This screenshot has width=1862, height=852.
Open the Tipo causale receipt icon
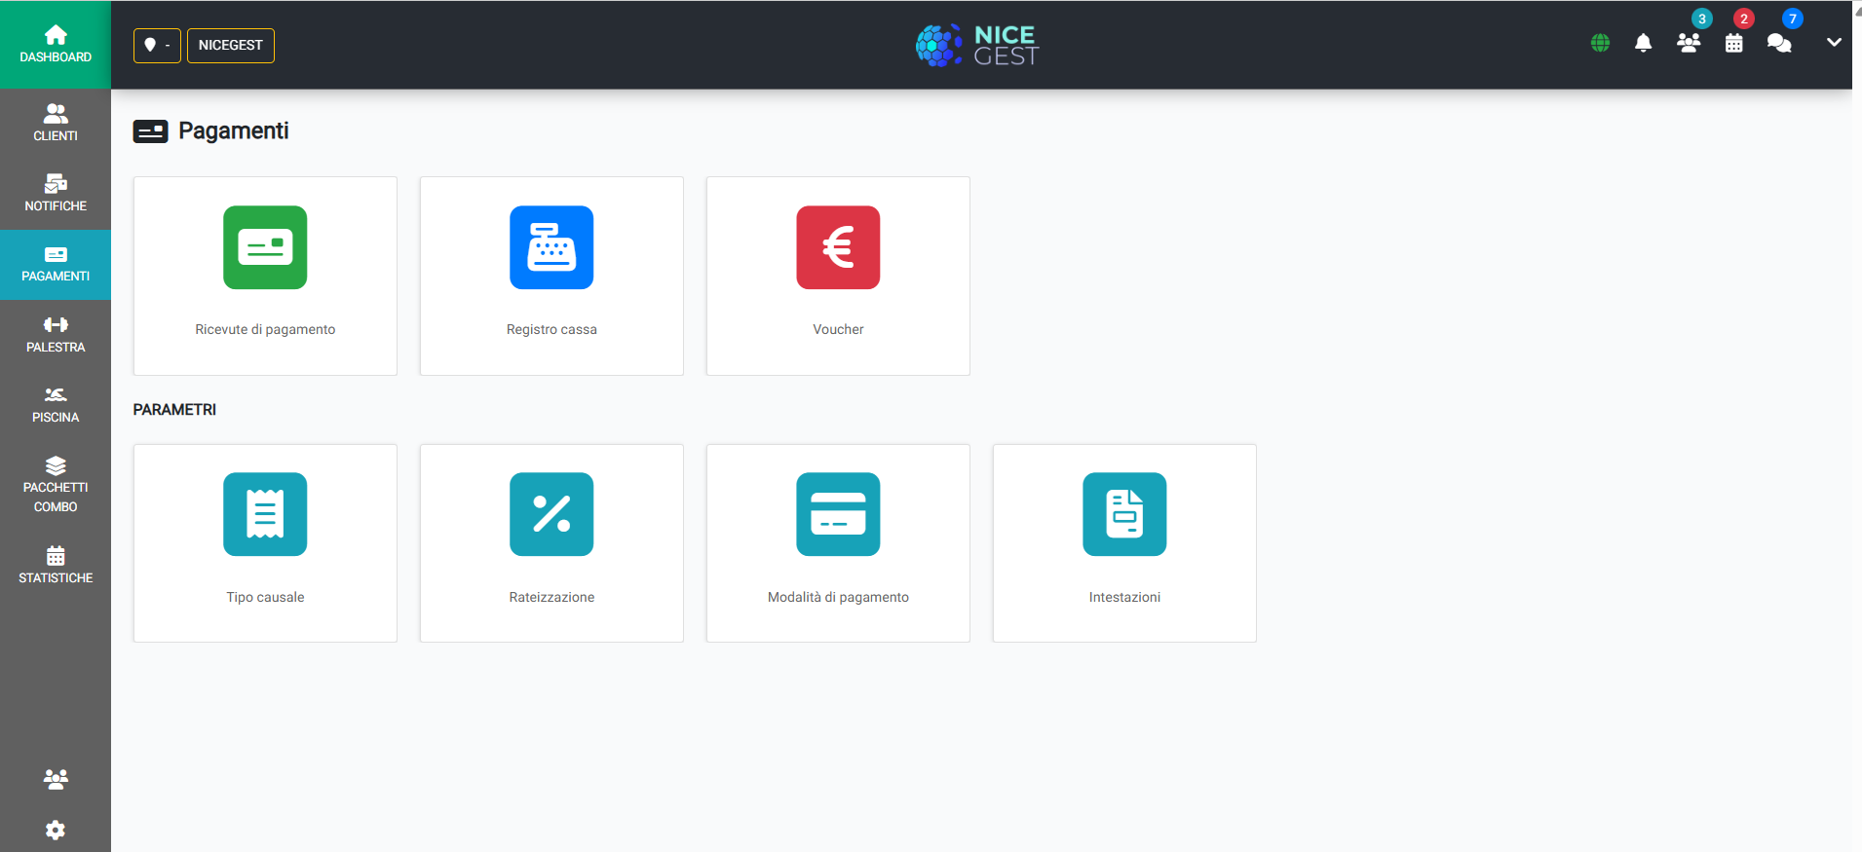point(265,514)
